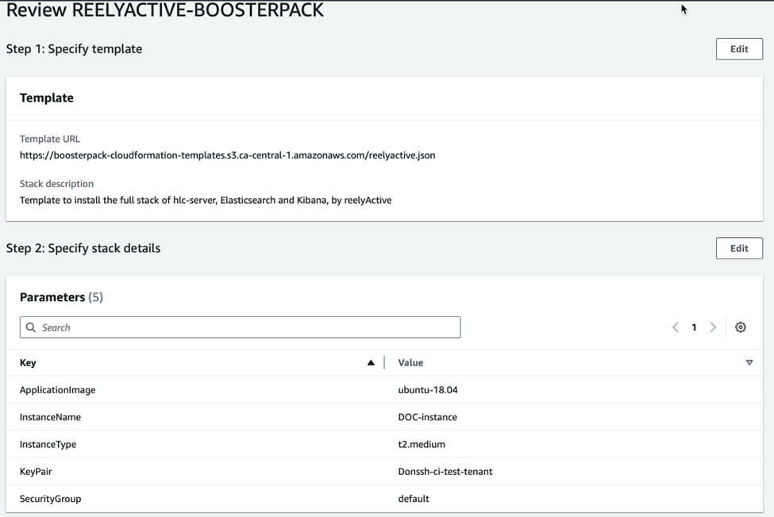Screen dimensions: 774x517
Task: Click ascending sort arrow on Key column
Action: [371, 362]
